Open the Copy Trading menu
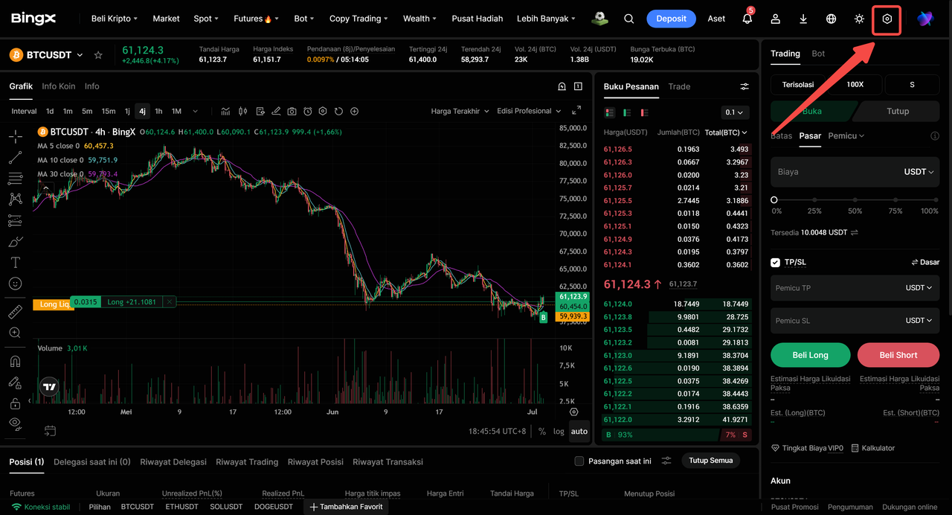The image size is (952, 515). pyautogui.click(x=359, y=19)
